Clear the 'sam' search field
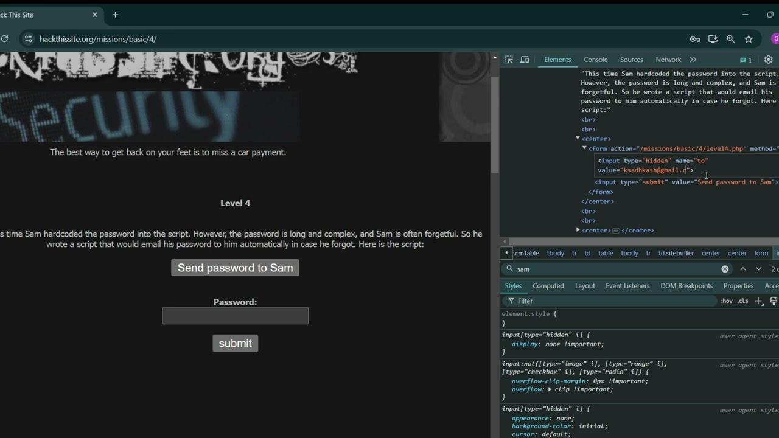Image resolution: width=779 pixels, height=438 pixels. pos(725,269)
